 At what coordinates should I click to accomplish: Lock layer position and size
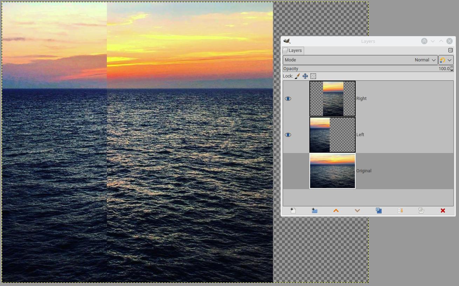[305, 76]
